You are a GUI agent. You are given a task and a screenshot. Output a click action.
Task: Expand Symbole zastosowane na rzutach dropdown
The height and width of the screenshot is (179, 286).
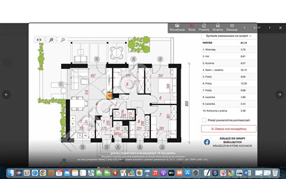pyautogui.click(x=229, y=36)
